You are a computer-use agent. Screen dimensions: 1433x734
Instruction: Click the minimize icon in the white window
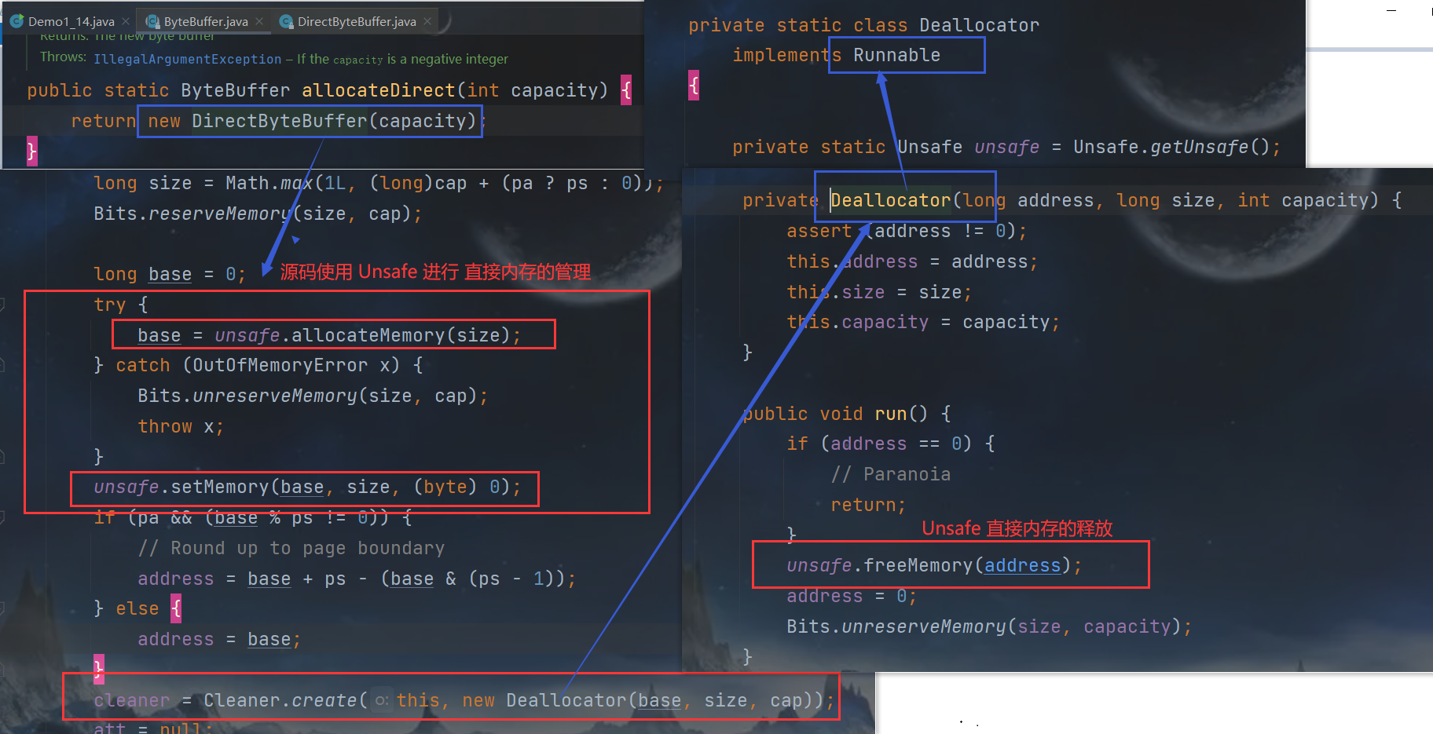tap(1391, 11)
